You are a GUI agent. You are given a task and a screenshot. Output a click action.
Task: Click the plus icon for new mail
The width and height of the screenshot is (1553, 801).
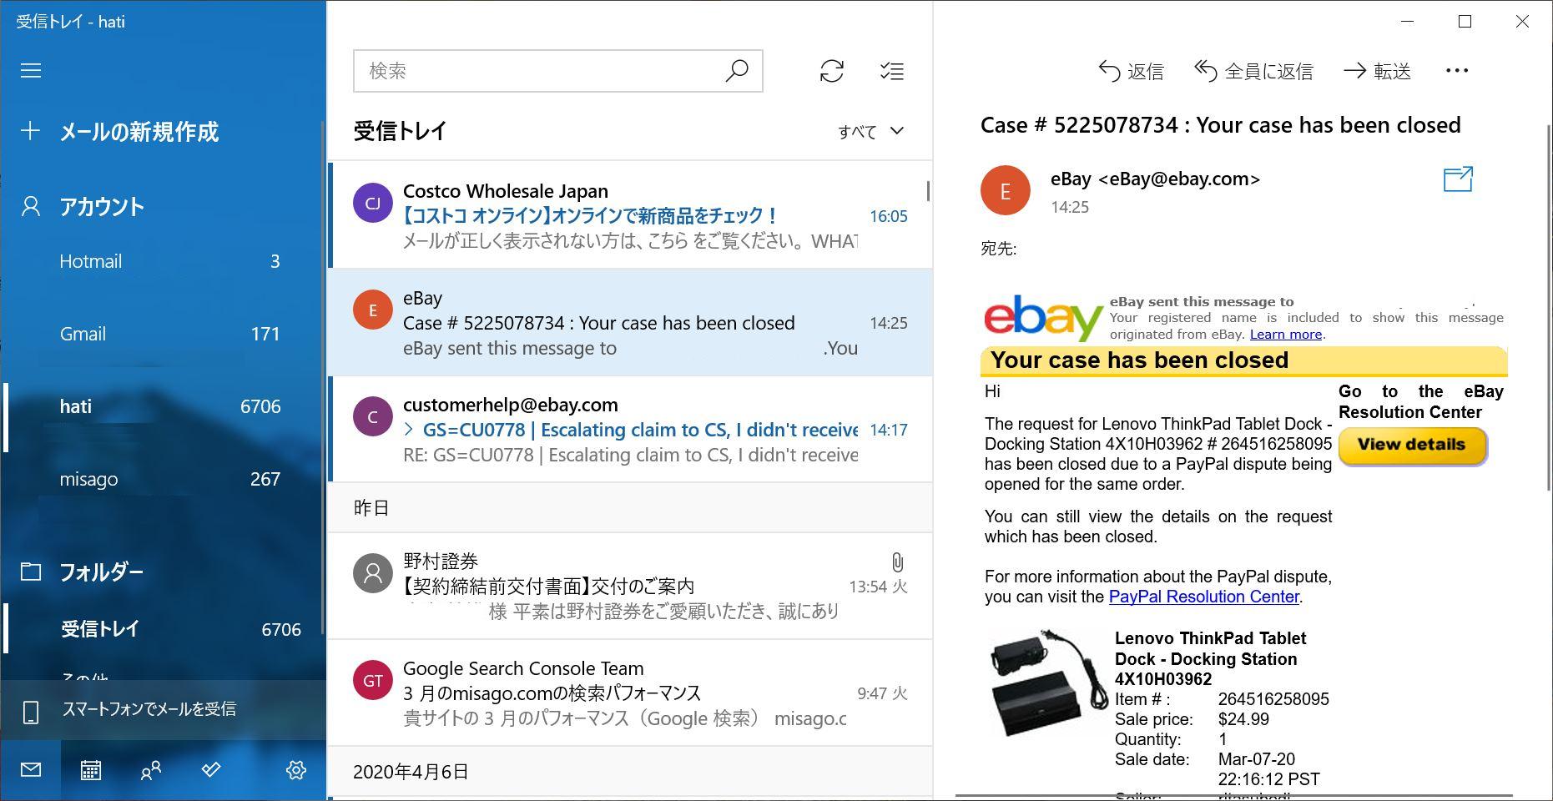(x=31, y=131)
